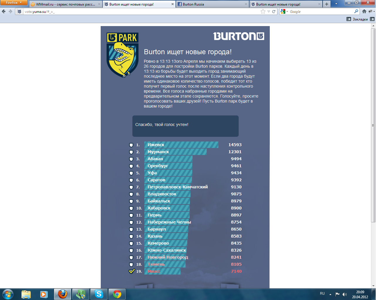Tick the shield checkbox for Мурманск
The height and width of the screenshot is (300, 391).
[x=131, y=152]
